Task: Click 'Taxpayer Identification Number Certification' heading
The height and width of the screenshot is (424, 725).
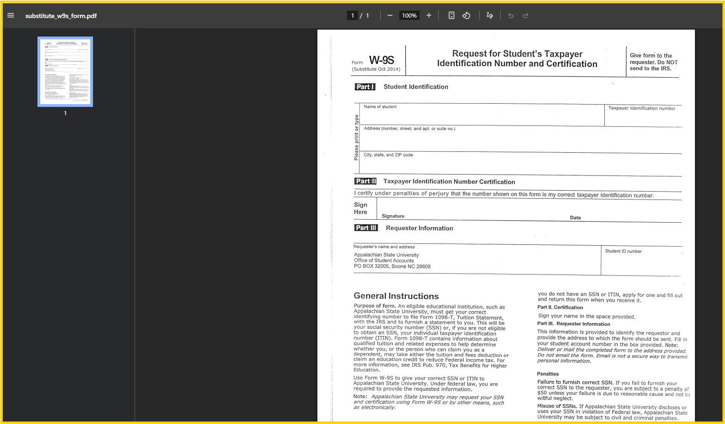Action: (449, 182)
